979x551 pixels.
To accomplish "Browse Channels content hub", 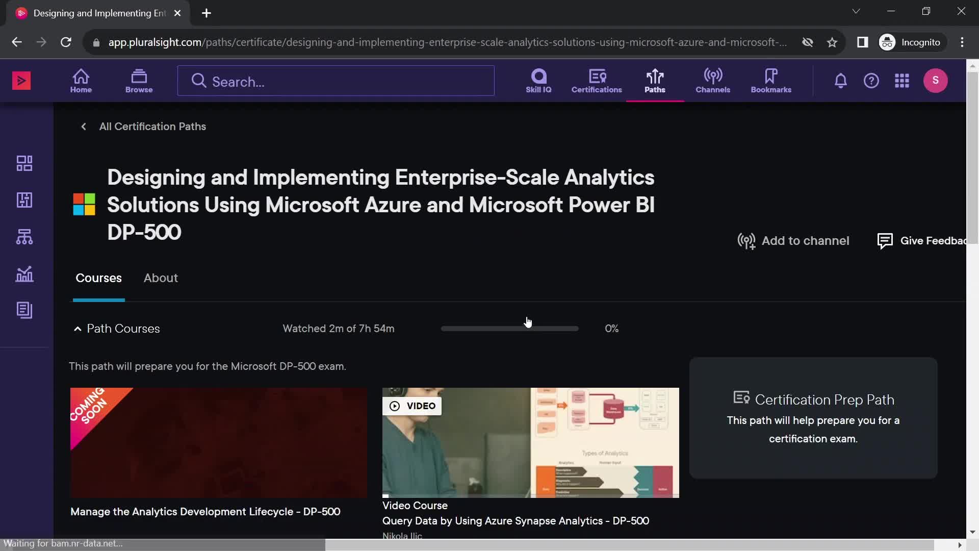I will coord(713,80).
